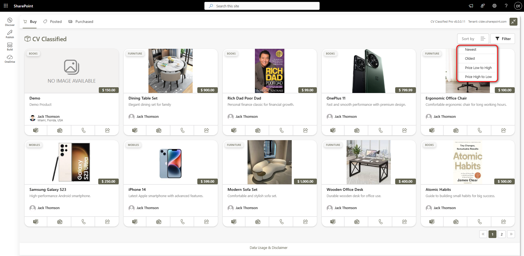
Task: Open the iPhone 14 product image
Action: (171, 164)
